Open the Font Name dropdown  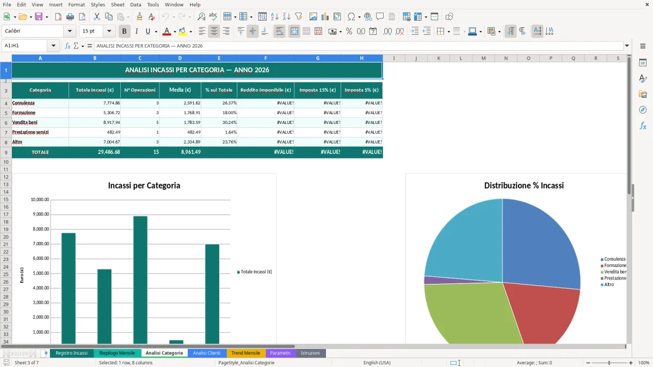pos(69,32)
